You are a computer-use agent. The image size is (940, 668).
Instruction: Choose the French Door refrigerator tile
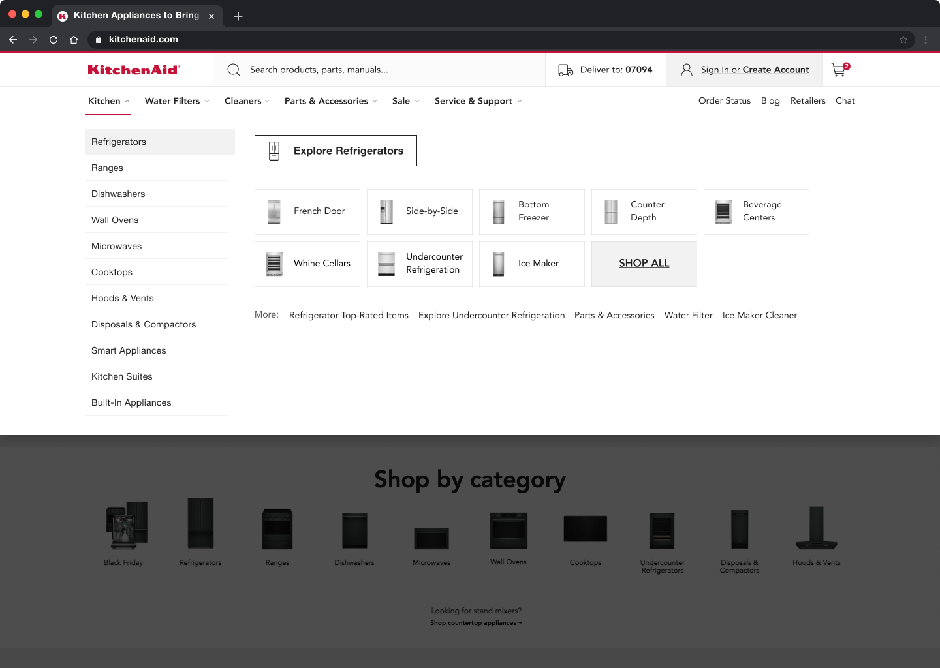point(307,211)
